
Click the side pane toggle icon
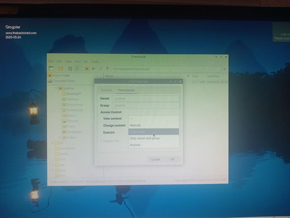(x=51, y=68)
